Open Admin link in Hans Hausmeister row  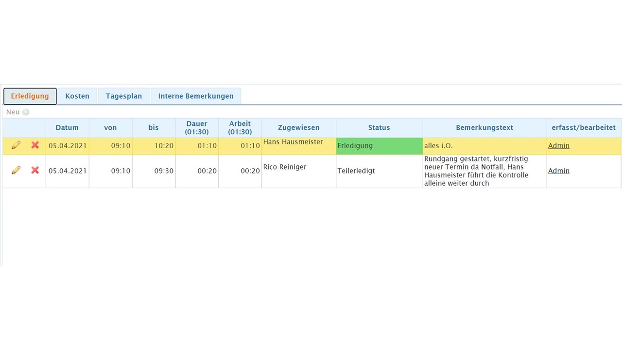[x=559, y=145]
